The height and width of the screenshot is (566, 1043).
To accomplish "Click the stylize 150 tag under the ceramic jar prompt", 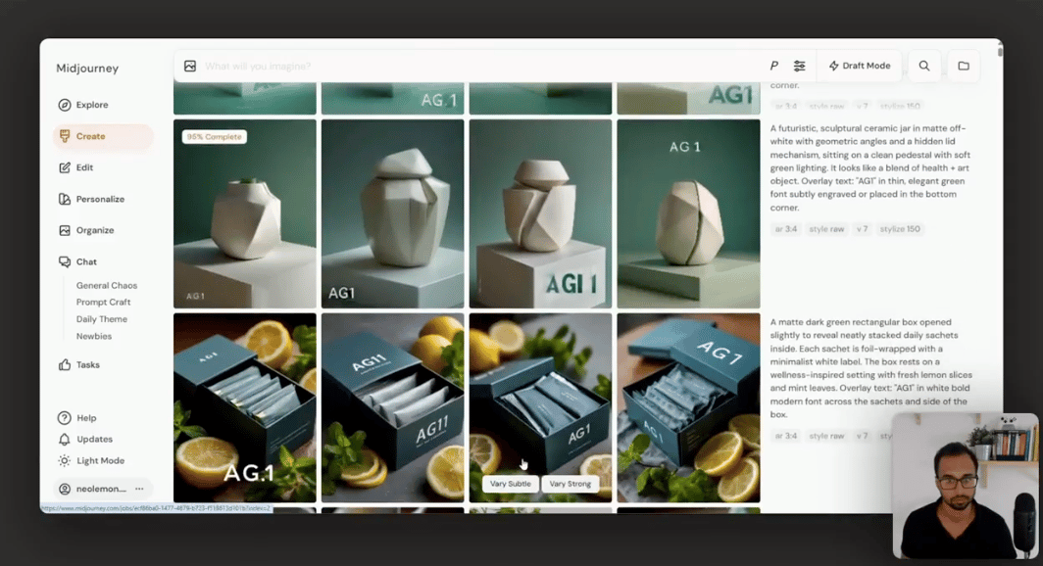I will pyautogui.click(x=900, y=229).
